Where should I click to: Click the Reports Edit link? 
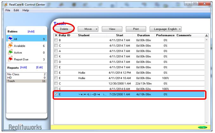pos(39,67)
